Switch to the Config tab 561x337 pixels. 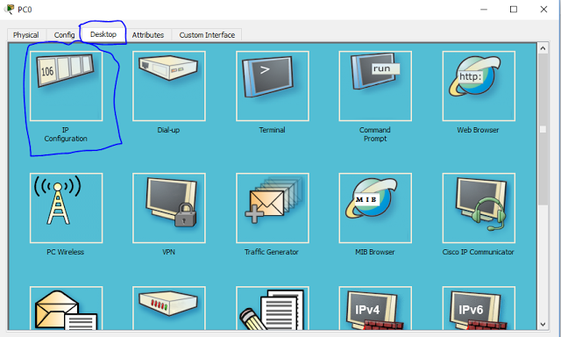(x=64, y=35)
